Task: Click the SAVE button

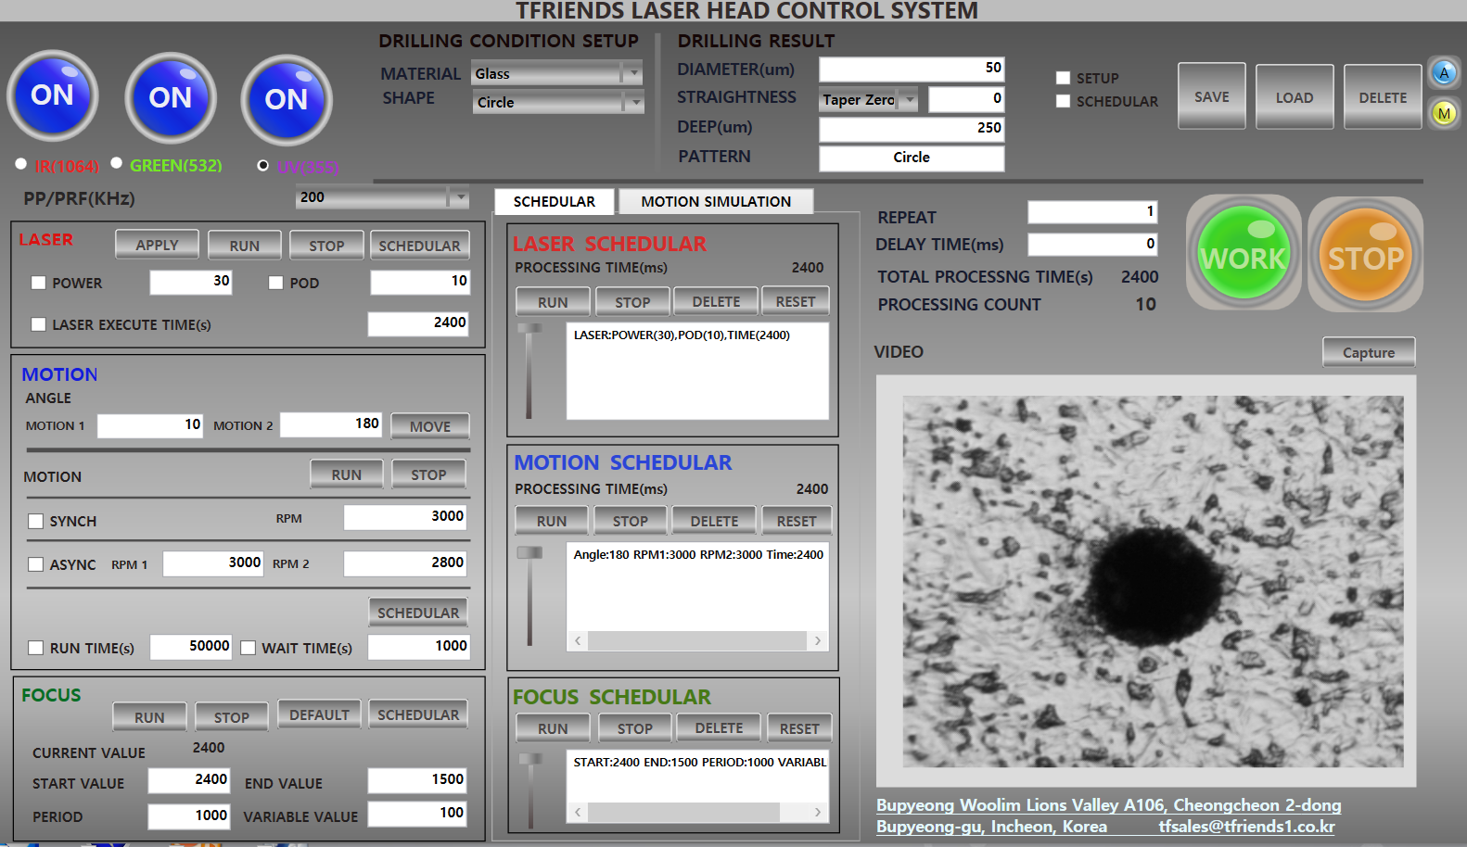Action: (1212, 96)
